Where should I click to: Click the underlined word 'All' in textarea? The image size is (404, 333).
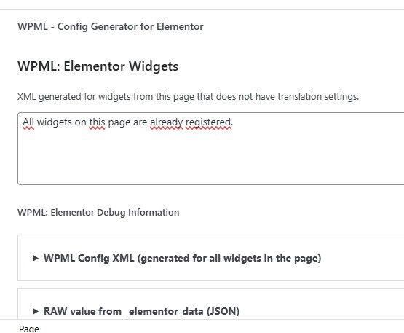tap(28, 122)
